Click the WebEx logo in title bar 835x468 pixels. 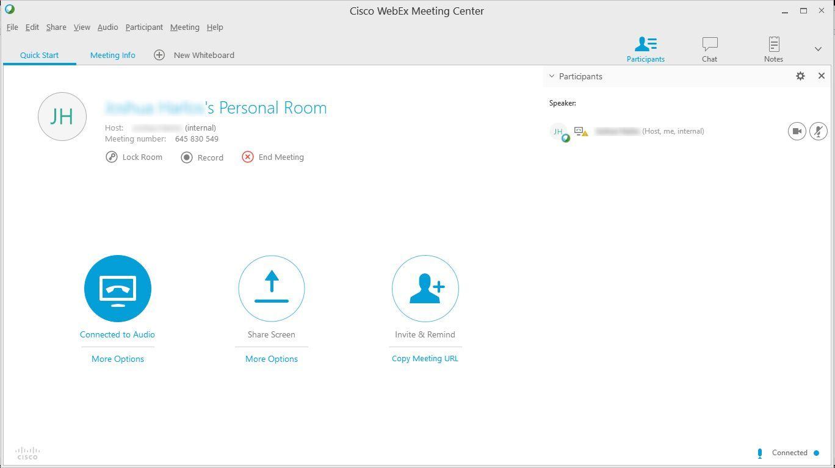[10, 10]
